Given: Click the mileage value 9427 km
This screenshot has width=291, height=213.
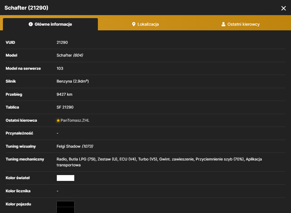Looking at the screenshot, I should pyautogui.click(x=64, y=95).
